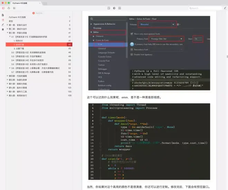Open the annotations list sidebar icon
The image size is (228, 190).
click(x=3, y=25)
